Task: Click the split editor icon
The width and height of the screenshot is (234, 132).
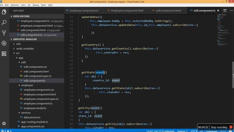Action: click(x=225, y=11)
